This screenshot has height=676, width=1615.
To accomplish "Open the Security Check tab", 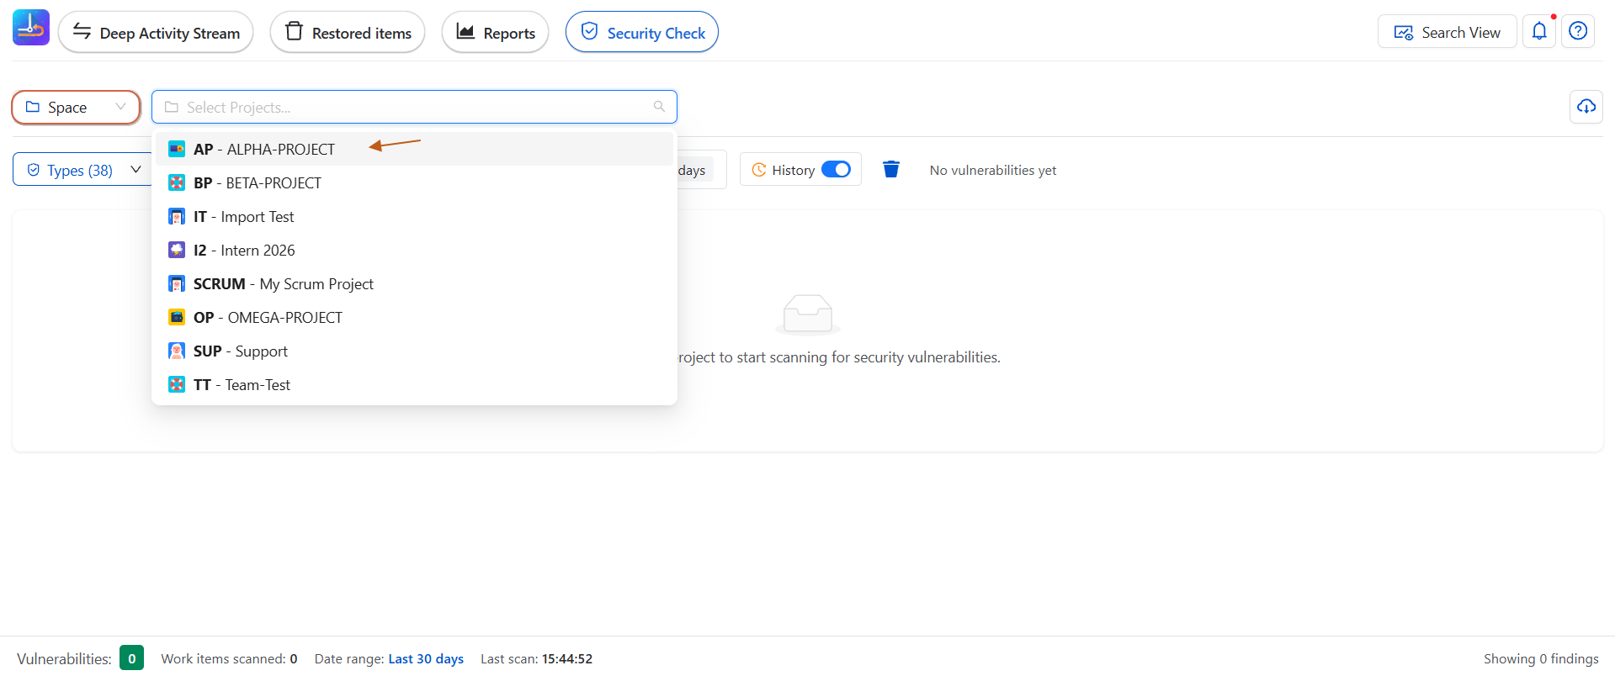I will coord(642,32).
